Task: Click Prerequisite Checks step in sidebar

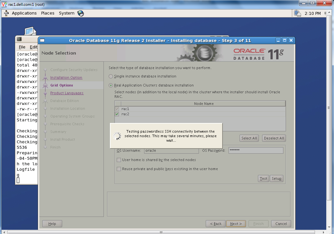Action: (67, 124)
